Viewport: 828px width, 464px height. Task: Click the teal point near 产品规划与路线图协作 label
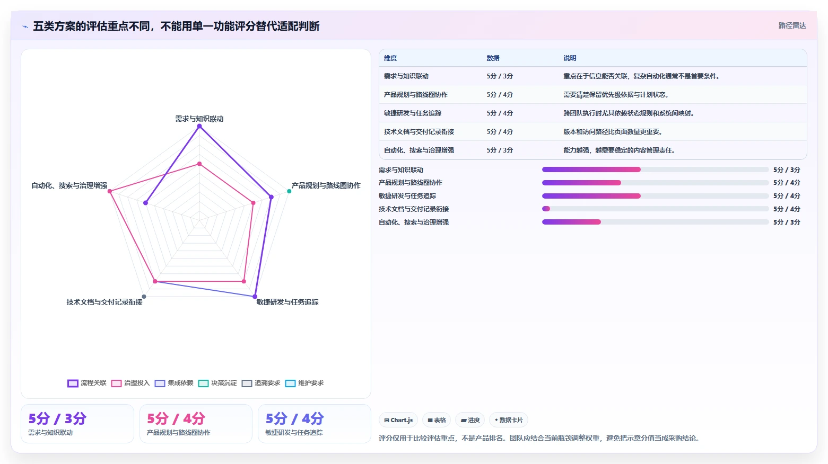[289, 191]
